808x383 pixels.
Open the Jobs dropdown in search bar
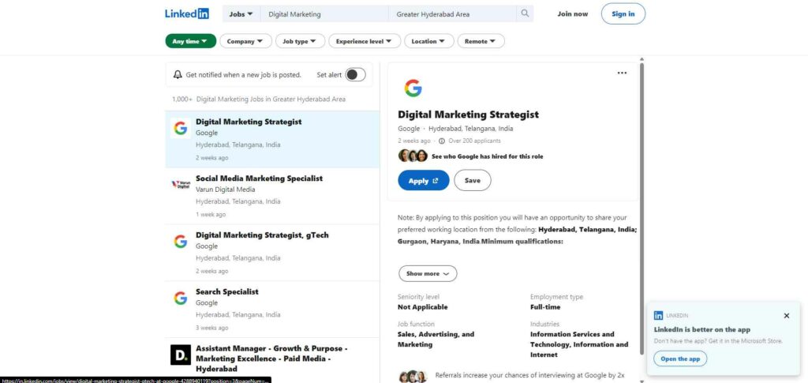(x=241, y=14)
